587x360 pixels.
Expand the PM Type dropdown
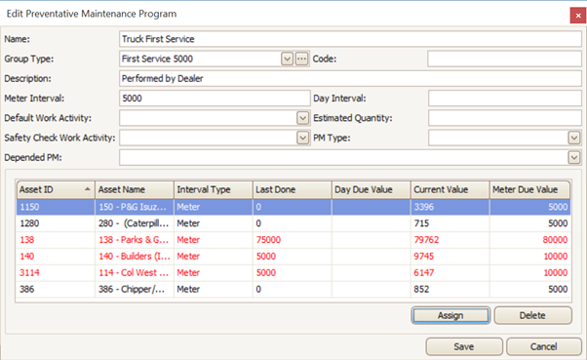(x=574, y=138)
